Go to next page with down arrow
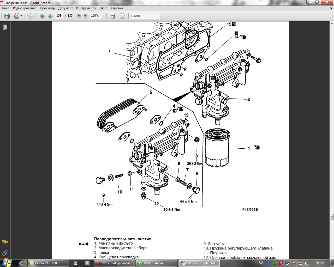 point(50,16)
